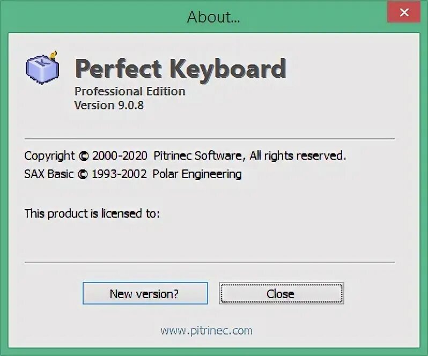Click the 2000-2020 year range
This screenshot has width=428, height=356.
click(120, 156)
